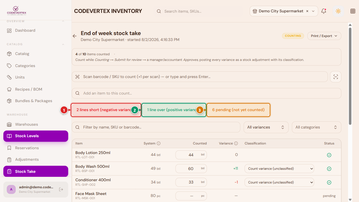Image resolution: width=359 pixels, height=202 pixels.
Task: Clear the Demo City Supermarket selection
Action: pos(307,11)
